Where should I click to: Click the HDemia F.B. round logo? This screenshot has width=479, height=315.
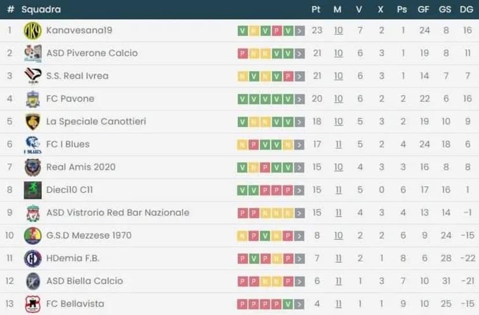32,258
